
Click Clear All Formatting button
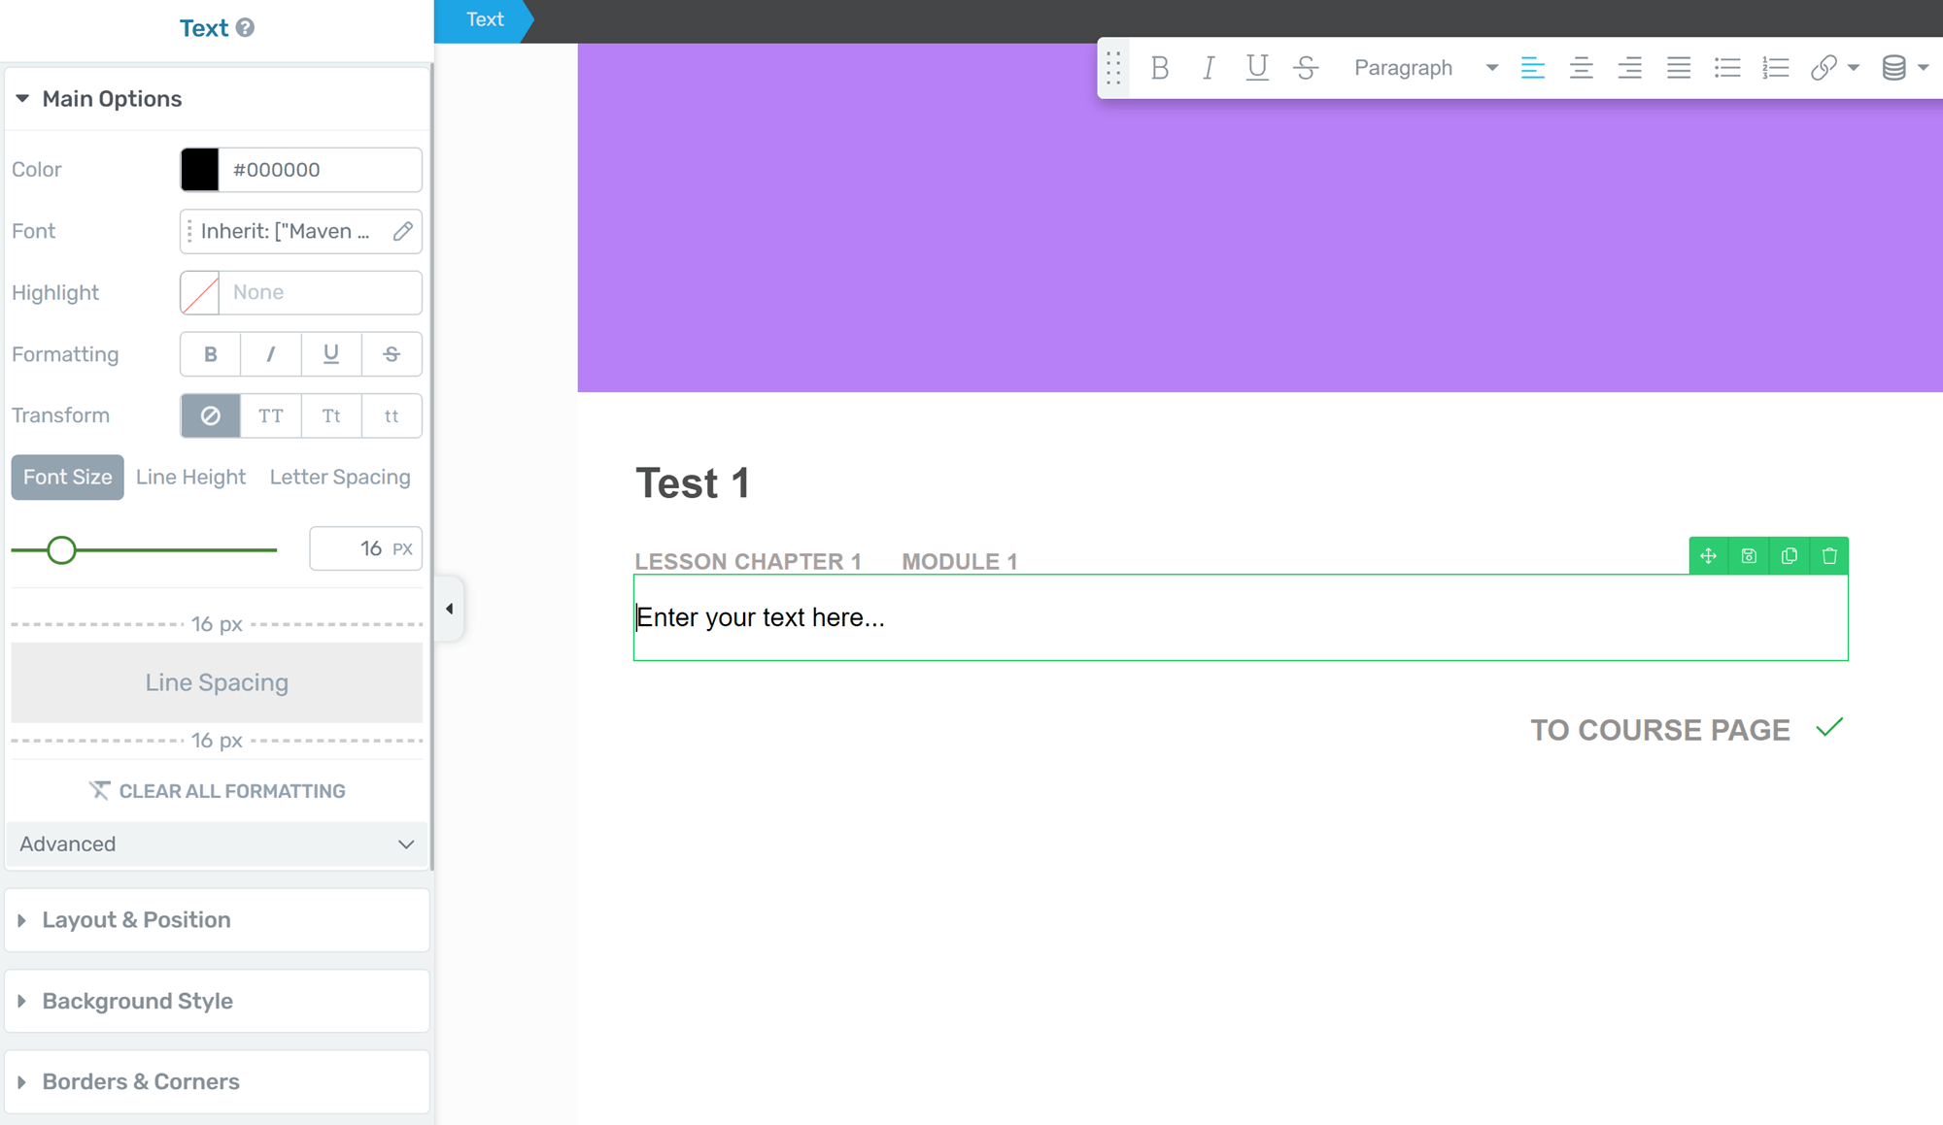(218, 791)
